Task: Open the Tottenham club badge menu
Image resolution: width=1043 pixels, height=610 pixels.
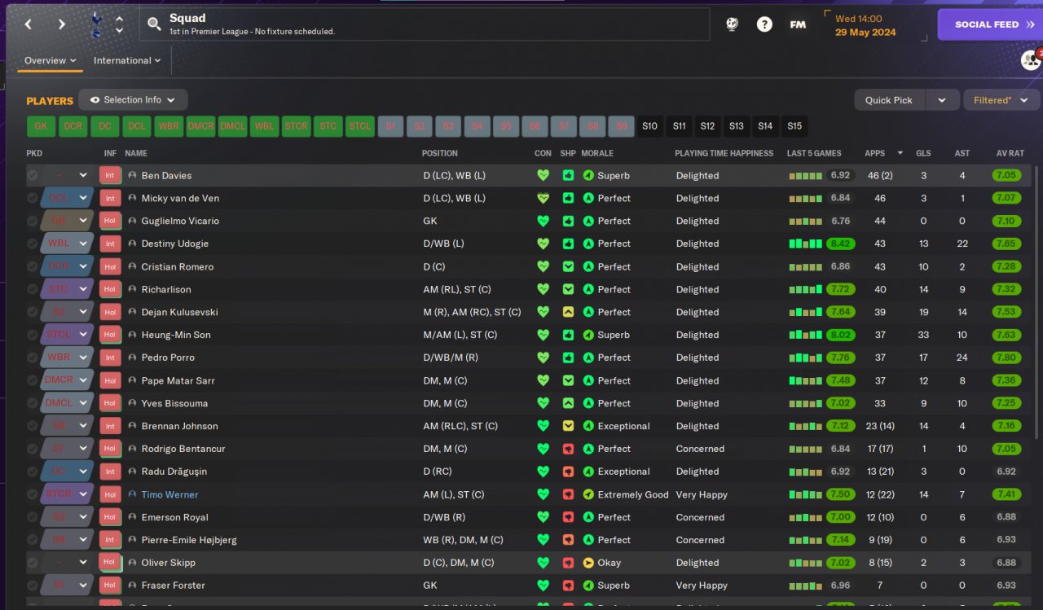Action: tap(96, 24)
